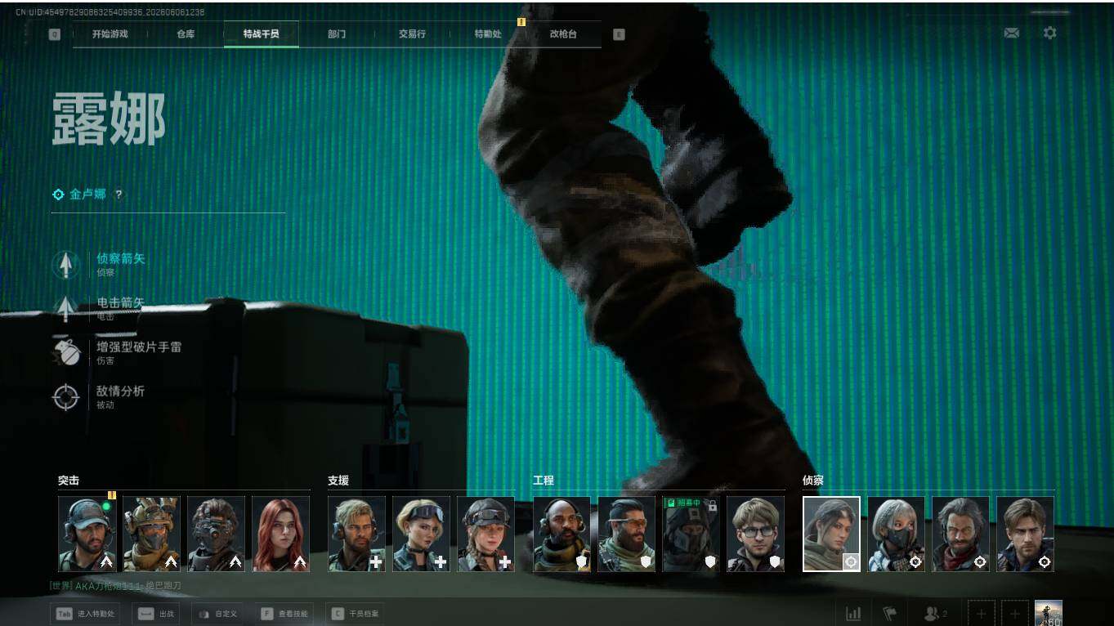Image resolution: width=1114 pixels, height=626 pixels.
Task: Select the bald engineer with headset
Action: pyautogui.click(x=562, y=534)
